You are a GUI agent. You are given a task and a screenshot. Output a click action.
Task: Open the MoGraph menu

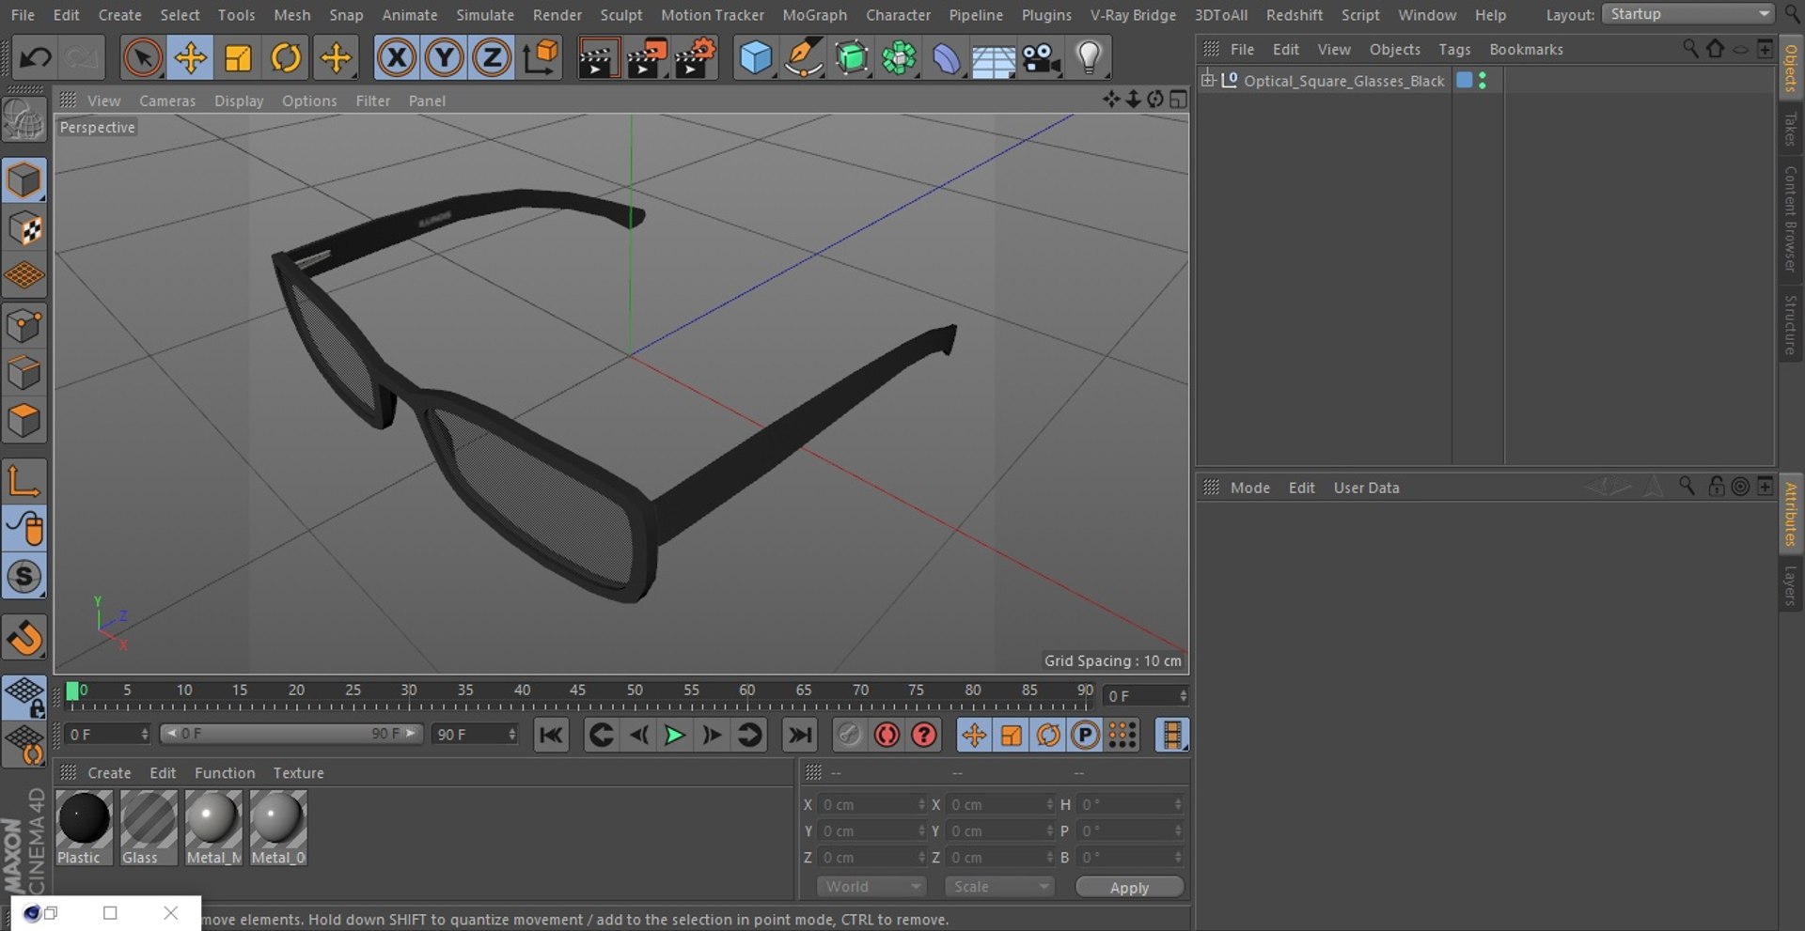click(814, 15)
